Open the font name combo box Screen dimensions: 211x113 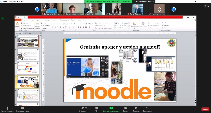(x=57, y=24)
